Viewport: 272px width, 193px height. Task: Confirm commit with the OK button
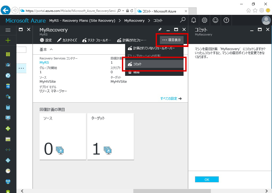point(207,179)
